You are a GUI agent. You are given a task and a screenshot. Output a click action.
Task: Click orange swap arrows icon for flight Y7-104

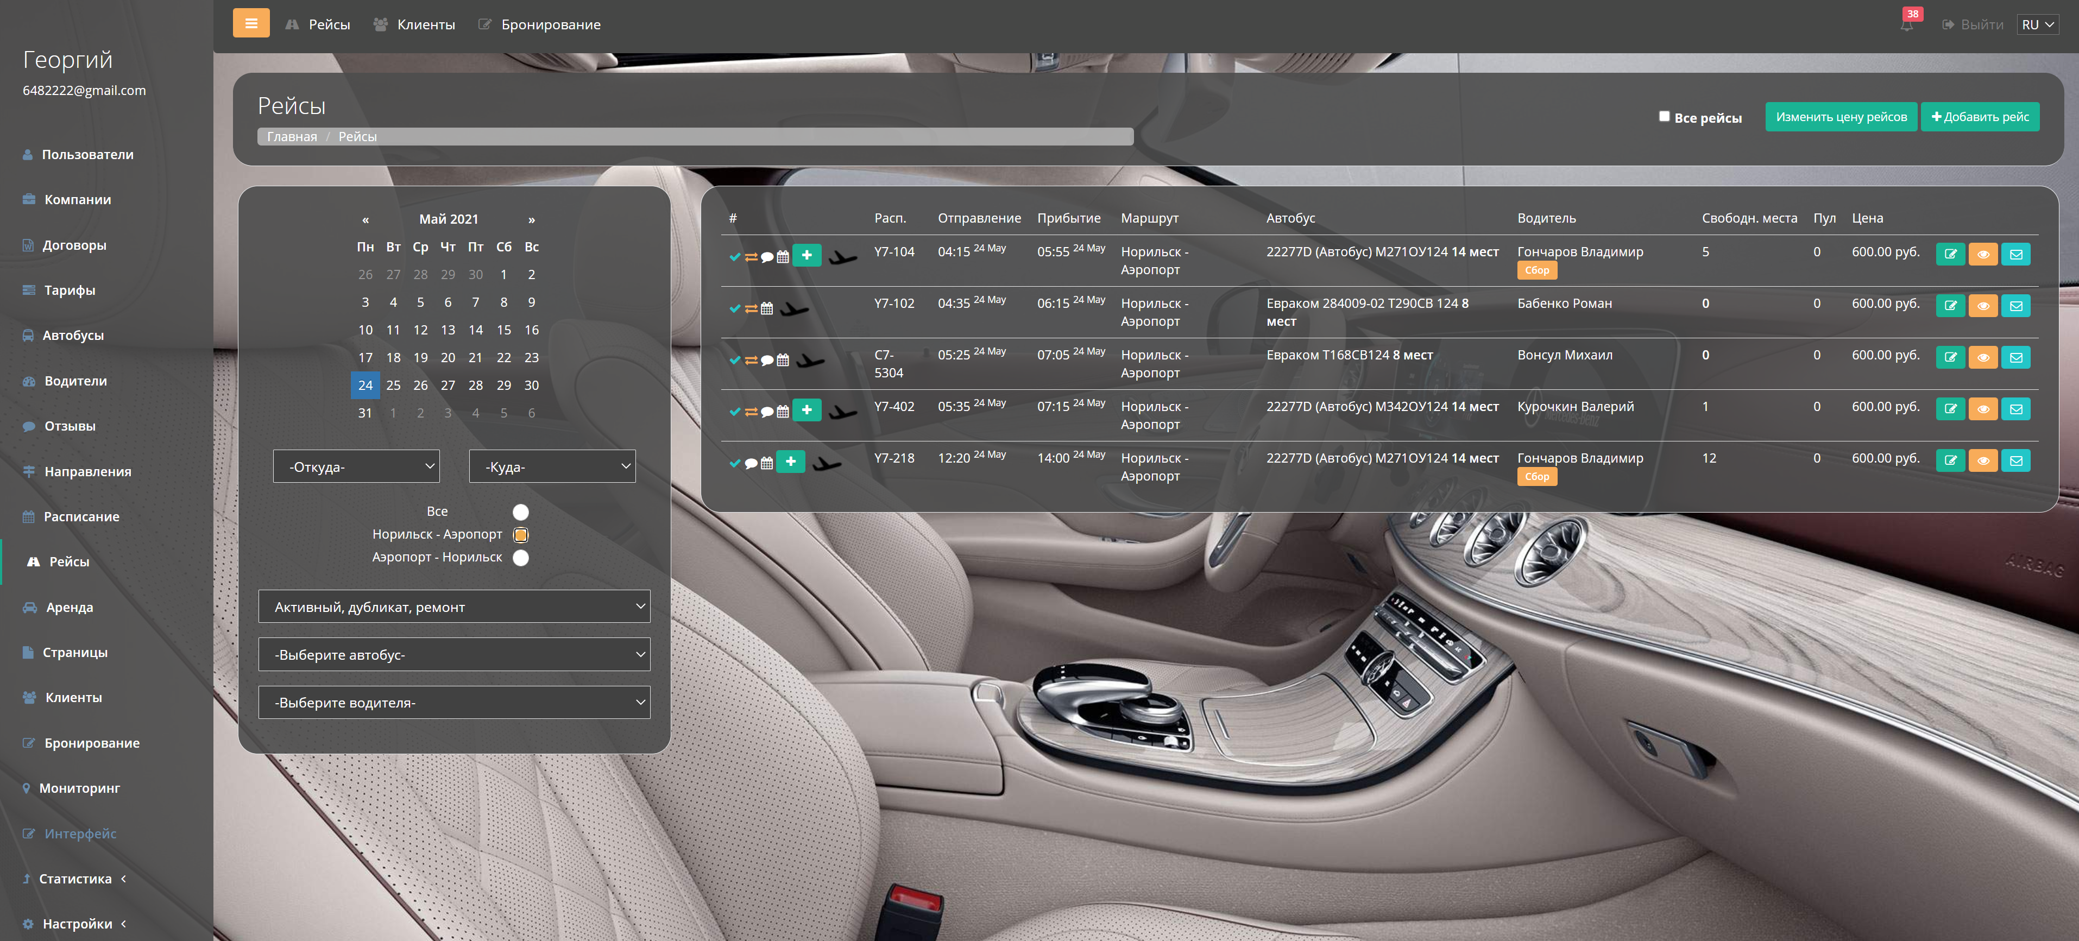(x=751, y=257)
